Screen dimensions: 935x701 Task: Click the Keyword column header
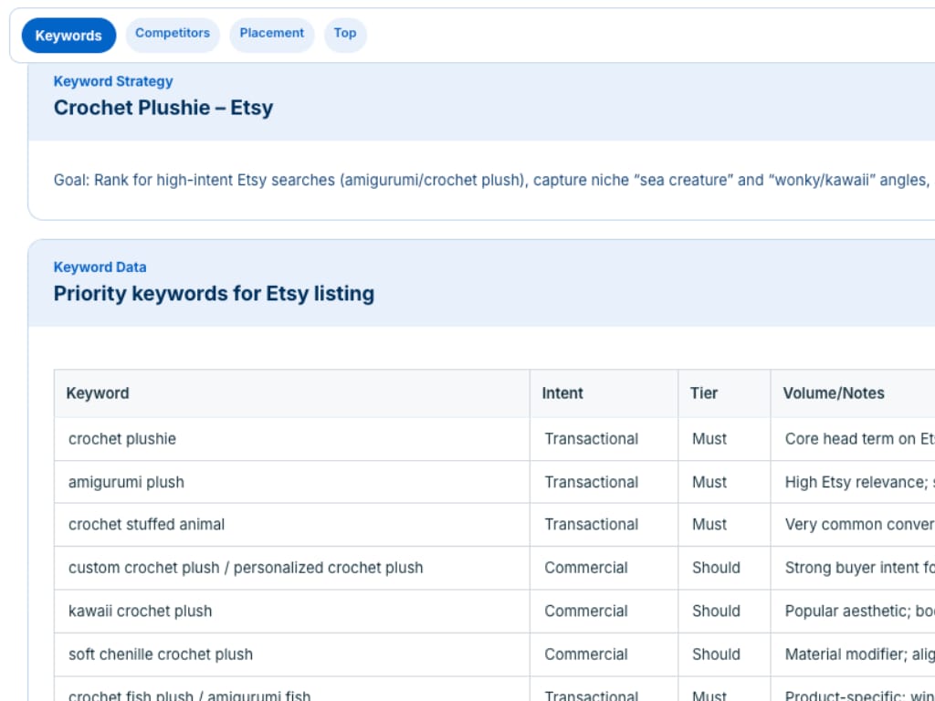coord(98,393)
